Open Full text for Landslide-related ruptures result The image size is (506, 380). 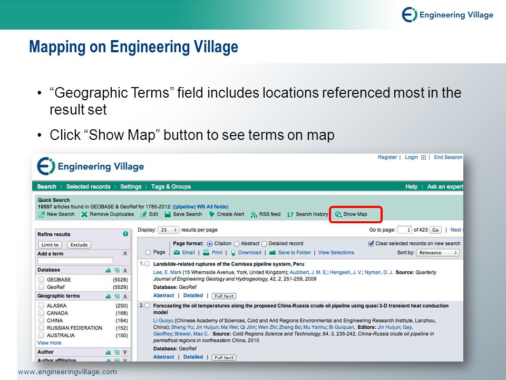[224, 296]
